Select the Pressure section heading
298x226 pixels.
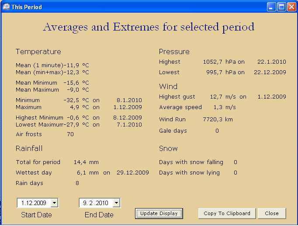pyautogui.click(x=174, y=51)
